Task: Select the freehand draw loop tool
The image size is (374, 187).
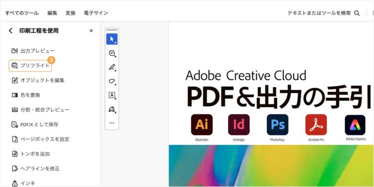Action: pos(112,81)
